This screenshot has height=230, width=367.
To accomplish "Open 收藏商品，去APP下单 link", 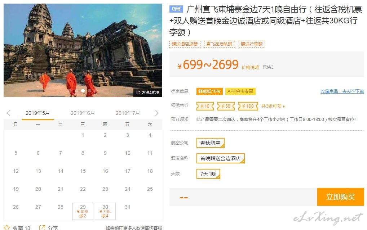I will (x=342, y=91).
